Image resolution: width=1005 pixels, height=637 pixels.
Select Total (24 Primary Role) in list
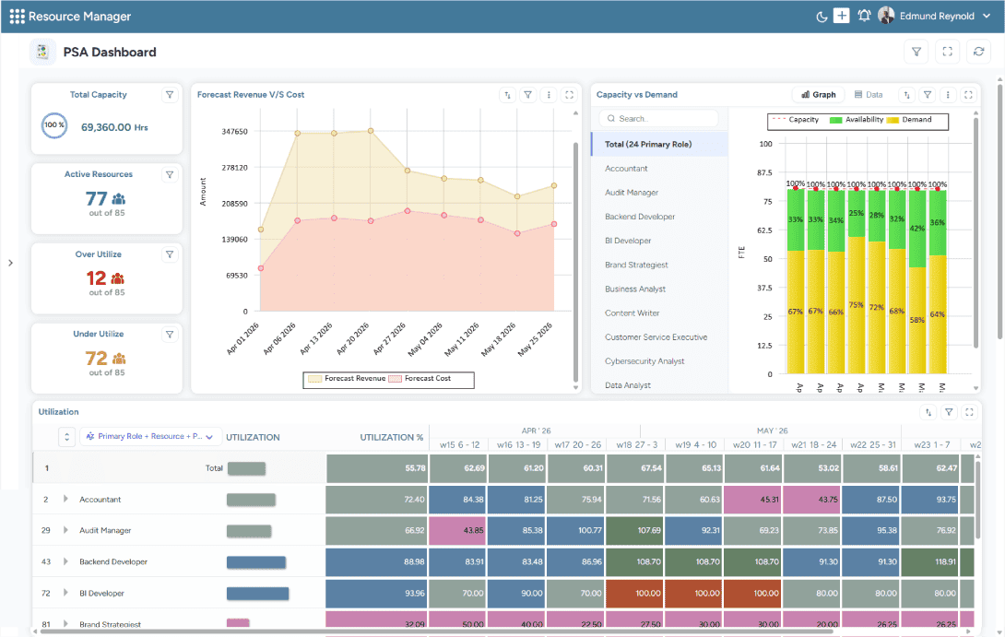tap(659, 144)
